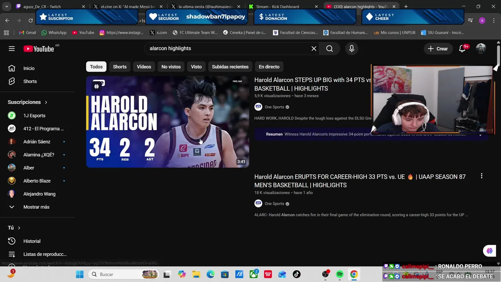This screenshot has height=282, width=501.
Task: Open the Chrome profile avatar
Action: point(482,20)
